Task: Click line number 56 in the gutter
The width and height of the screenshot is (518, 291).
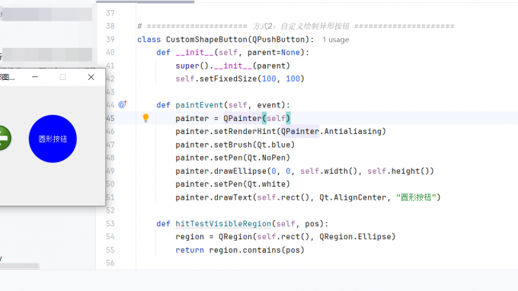Action: pos(110,263)
